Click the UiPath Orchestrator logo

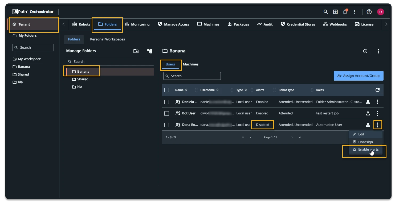33,12
